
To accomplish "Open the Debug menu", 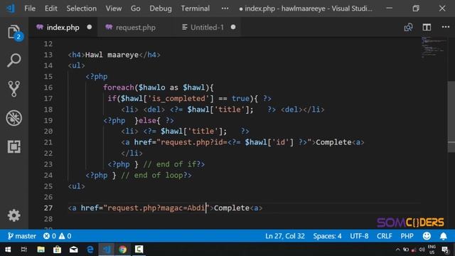I will [161, 9].
